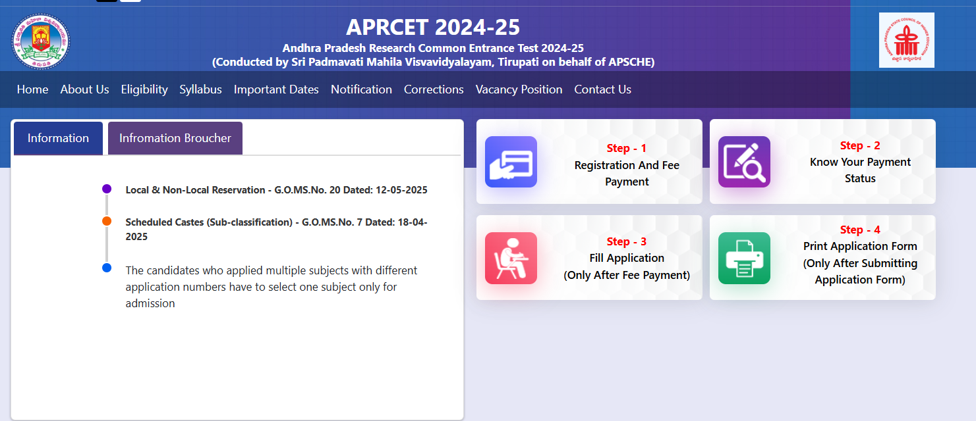This screenshot has height=421, width=976.
Task: Click the printer icon for Print Application Form
Action: click(x=744, y=258)
